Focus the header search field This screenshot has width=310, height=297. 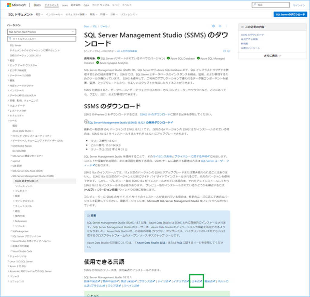(x=271, y=5)
